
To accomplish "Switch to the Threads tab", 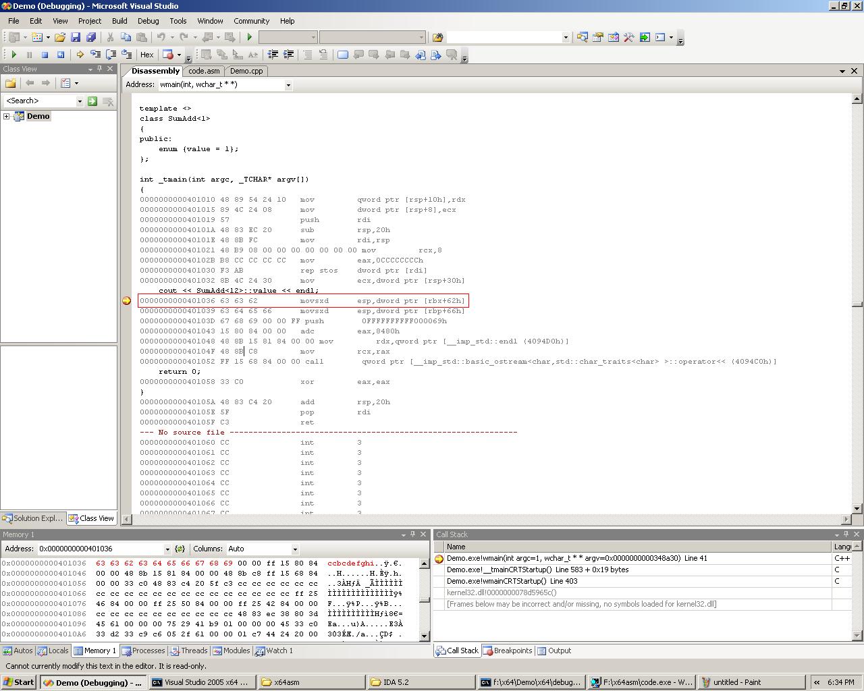I will coord(188,651).
